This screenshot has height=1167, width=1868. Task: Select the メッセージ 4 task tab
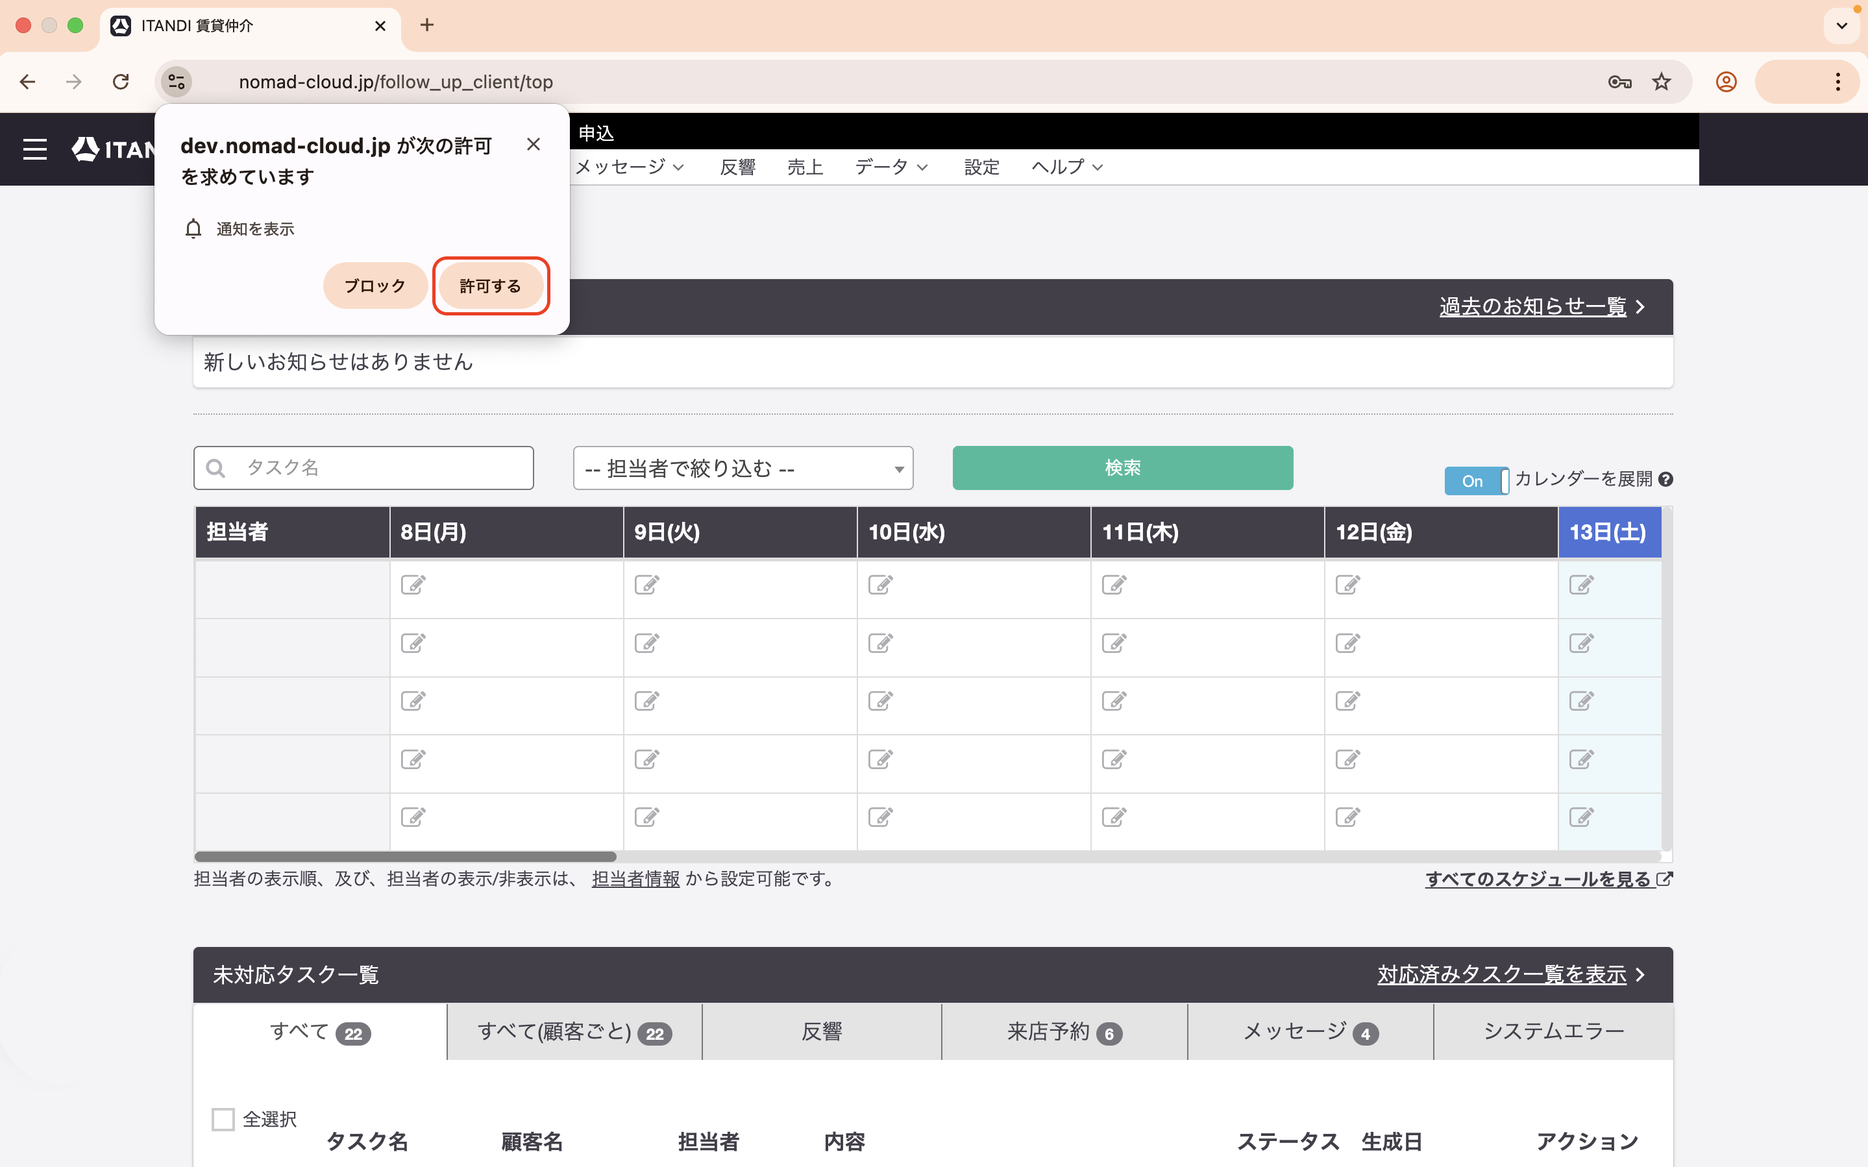(x=1311, y=1032)
